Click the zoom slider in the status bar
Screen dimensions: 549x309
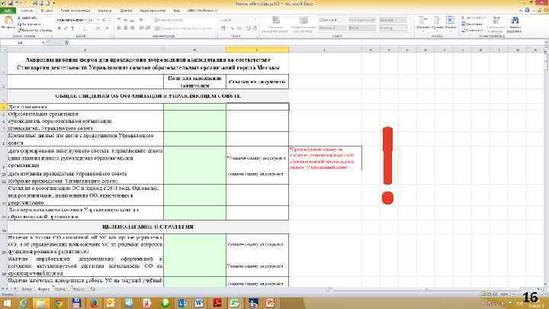pos(529,295)
